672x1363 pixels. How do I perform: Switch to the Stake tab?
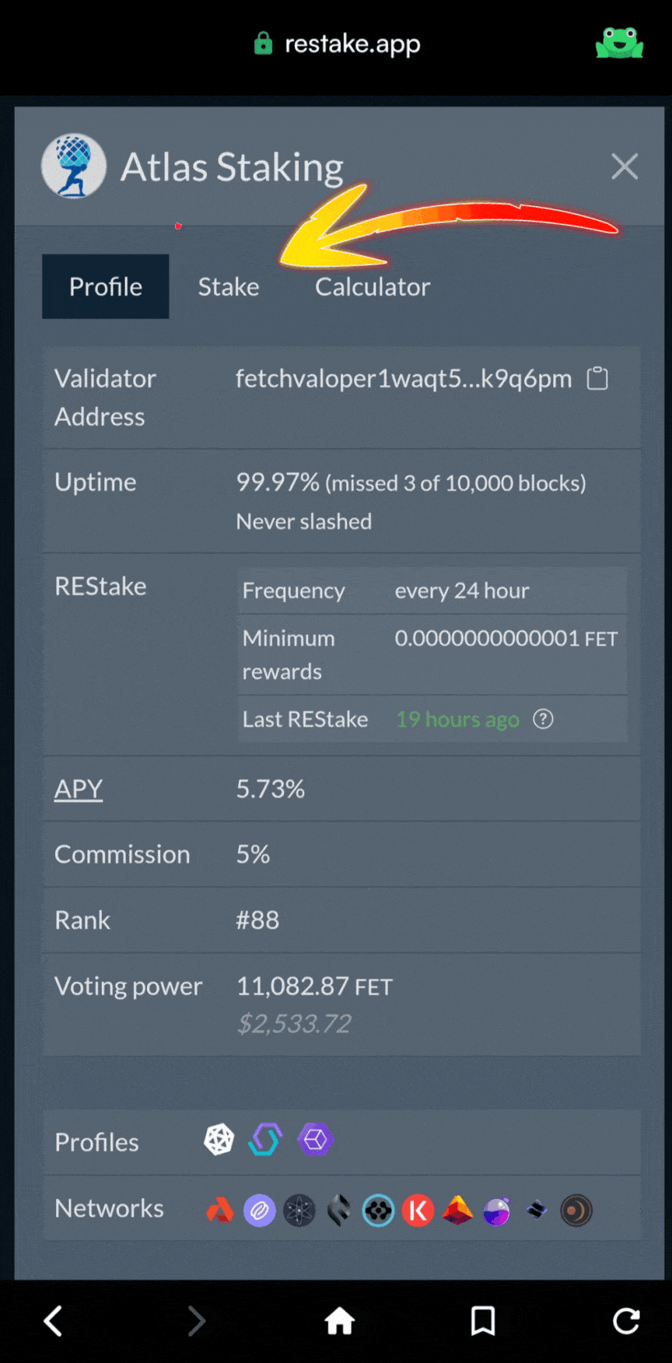tap(228, 286)
